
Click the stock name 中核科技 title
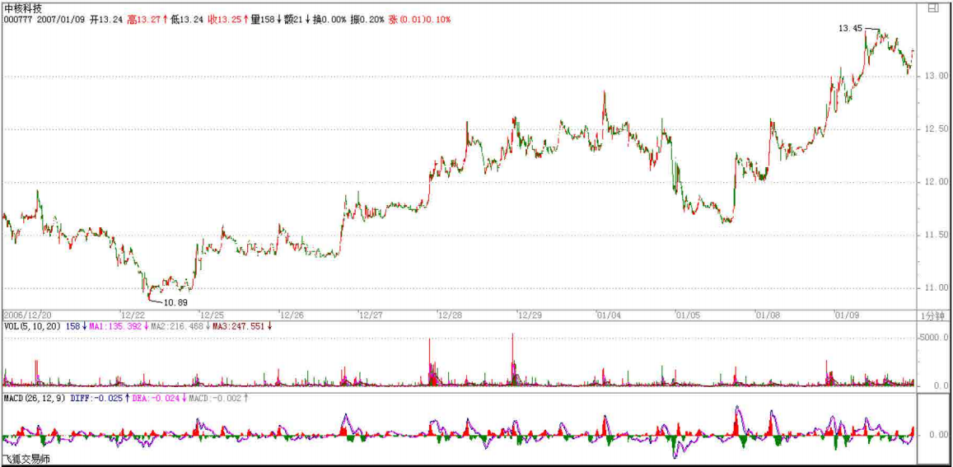click(x=23, y=7)
